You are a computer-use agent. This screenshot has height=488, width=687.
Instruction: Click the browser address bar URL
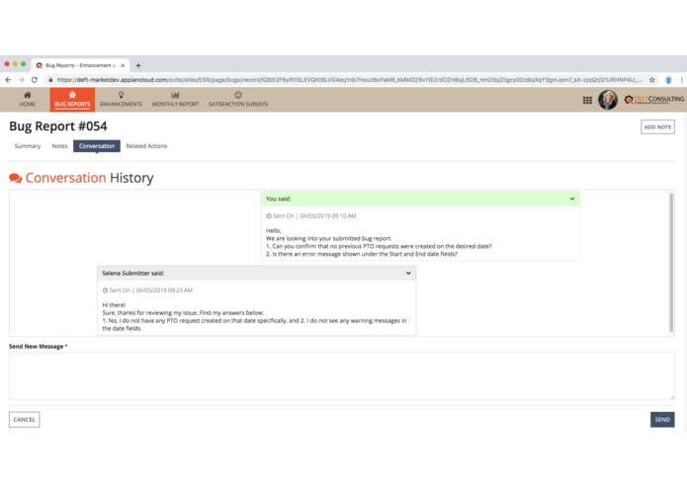(x=349, y=80)
